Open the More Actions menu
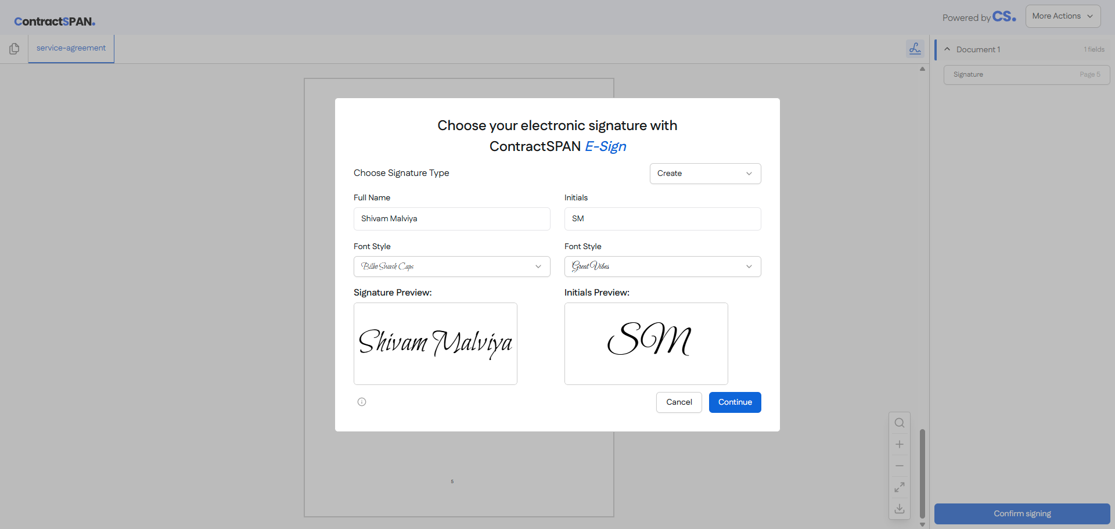Image resolution: width=1115 pixels, height=529 pixels. click(x=1063, y=16)
